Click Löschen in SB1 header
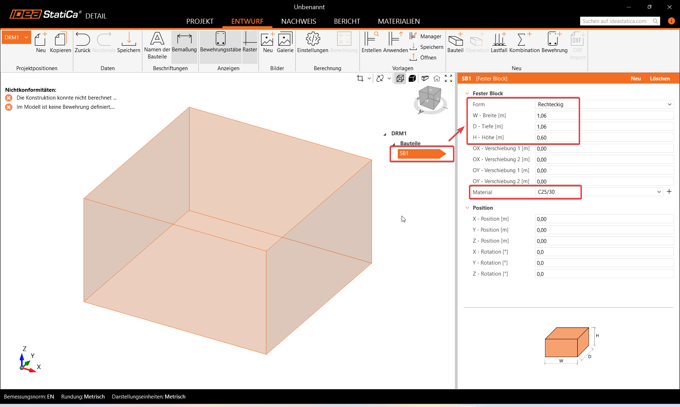Viewport: 680px width, 407px height. pyautogui.click(x=659, y=79)
